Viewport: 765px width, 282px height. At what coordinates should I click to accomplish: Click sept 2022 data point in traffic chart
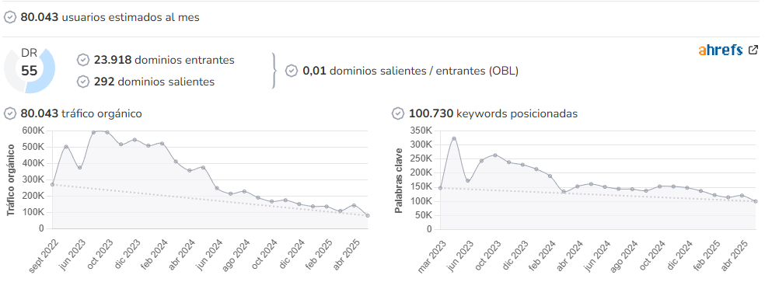52,184
